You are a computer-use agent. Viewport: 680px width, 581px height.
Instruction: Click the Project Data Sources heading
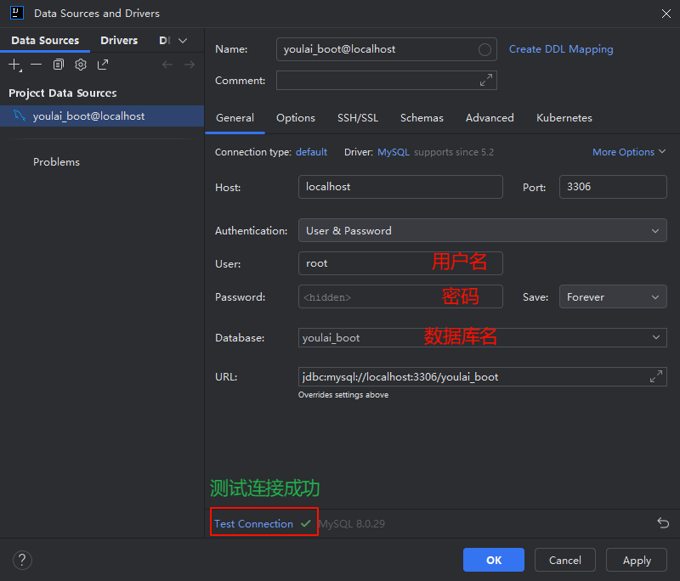pos(62,93)
